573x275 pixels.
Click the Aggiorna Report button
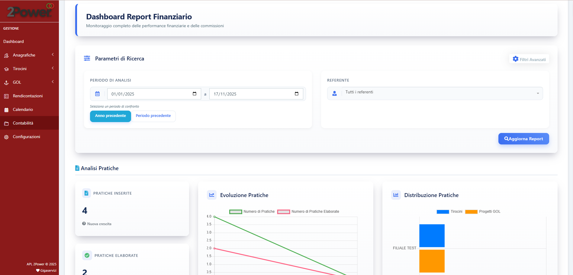tap(523, 139)
